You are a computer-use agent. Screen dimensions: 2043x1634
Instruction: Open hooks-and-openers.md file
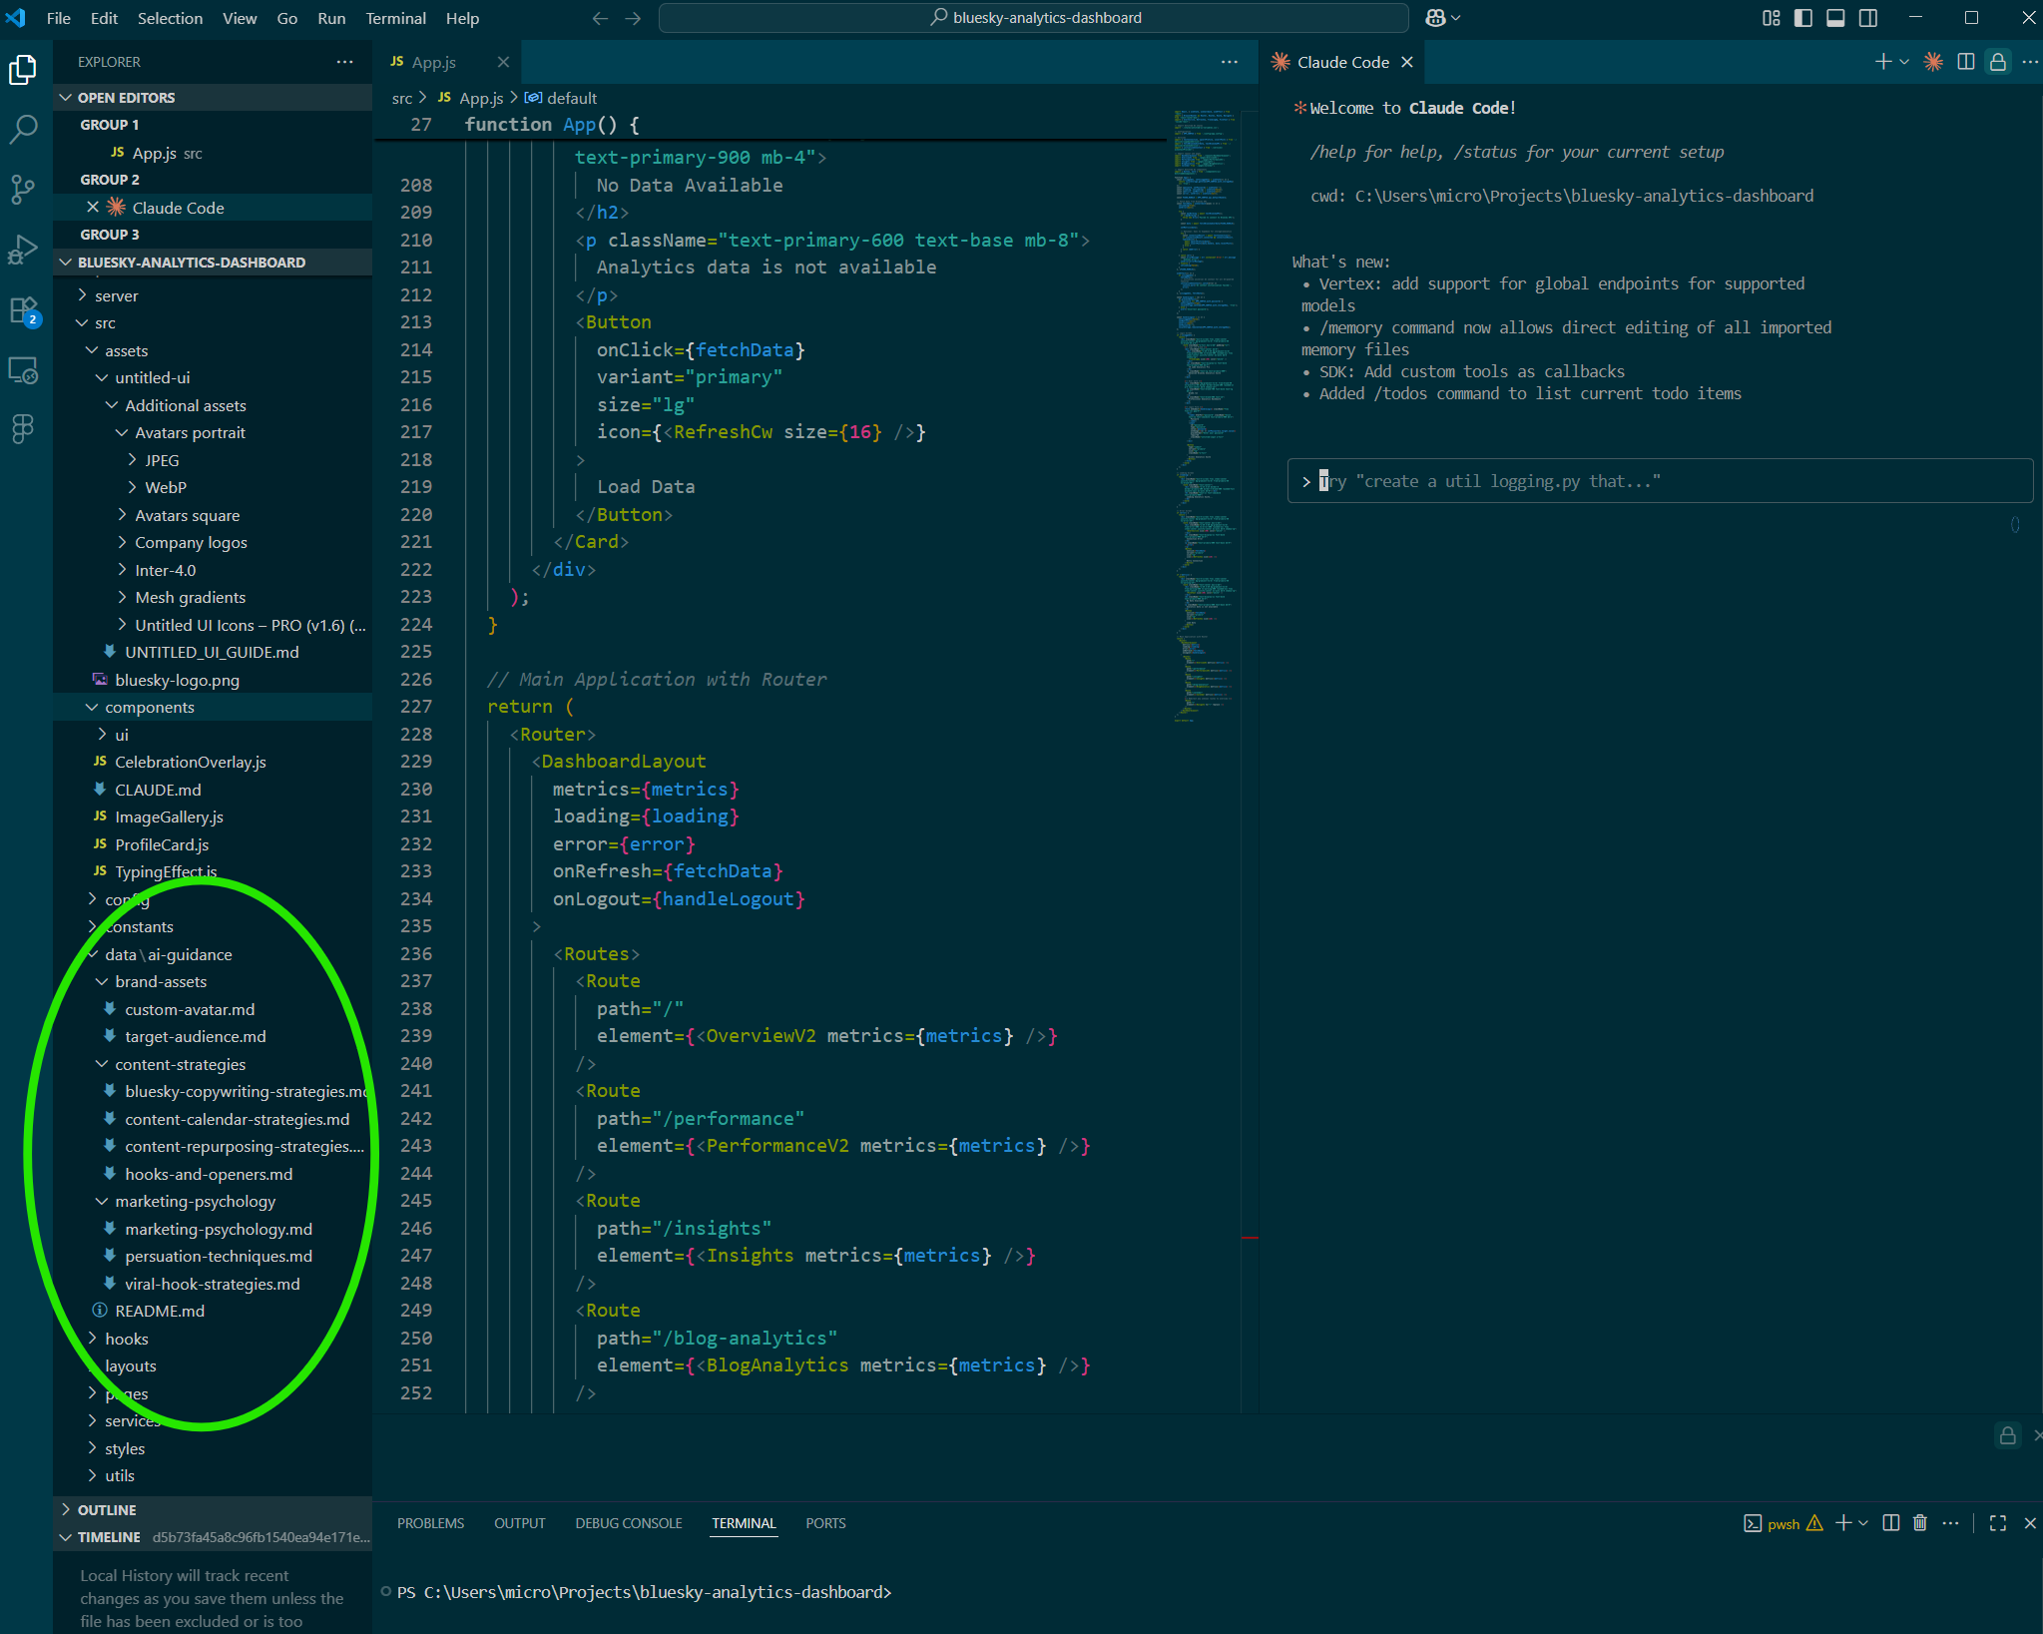coord(208,1174)
